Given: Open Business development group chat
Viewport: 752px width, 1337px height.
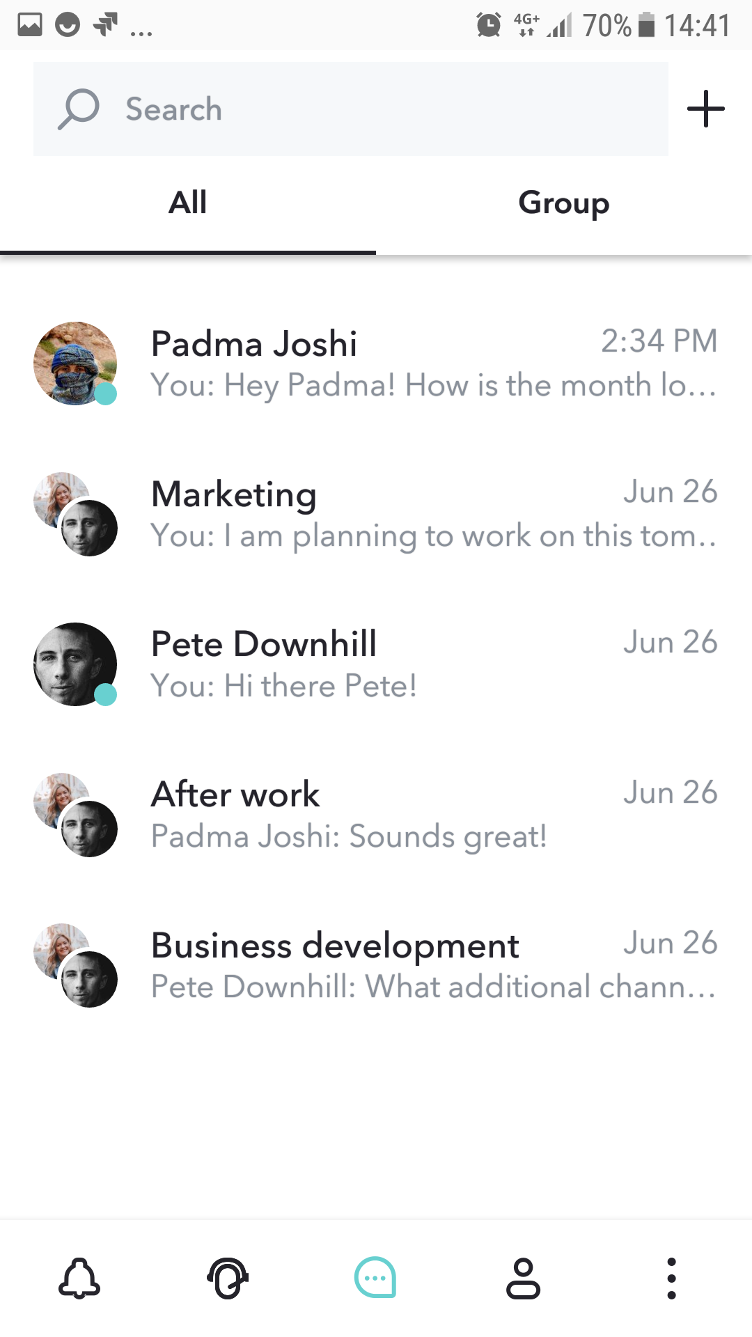Looking at the screenshot, I should click(432, 965).
